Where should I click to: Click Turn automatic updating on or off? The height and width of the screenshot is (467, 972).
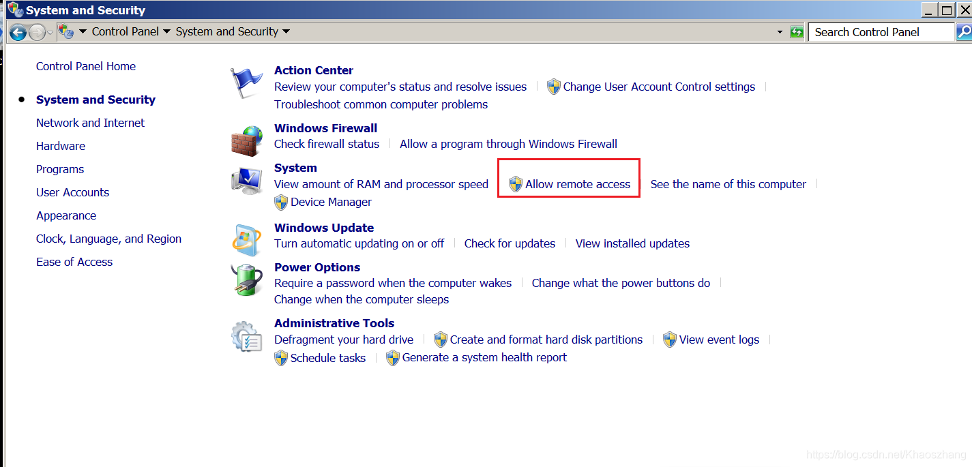tap(359, 243)
